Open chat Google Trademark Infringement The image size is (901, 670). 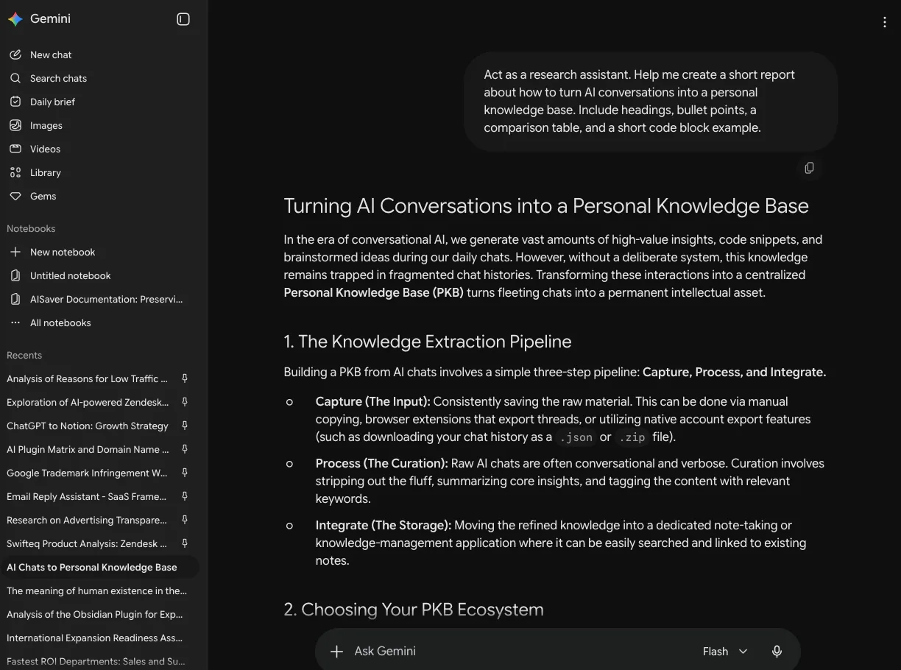pos(88,473)
